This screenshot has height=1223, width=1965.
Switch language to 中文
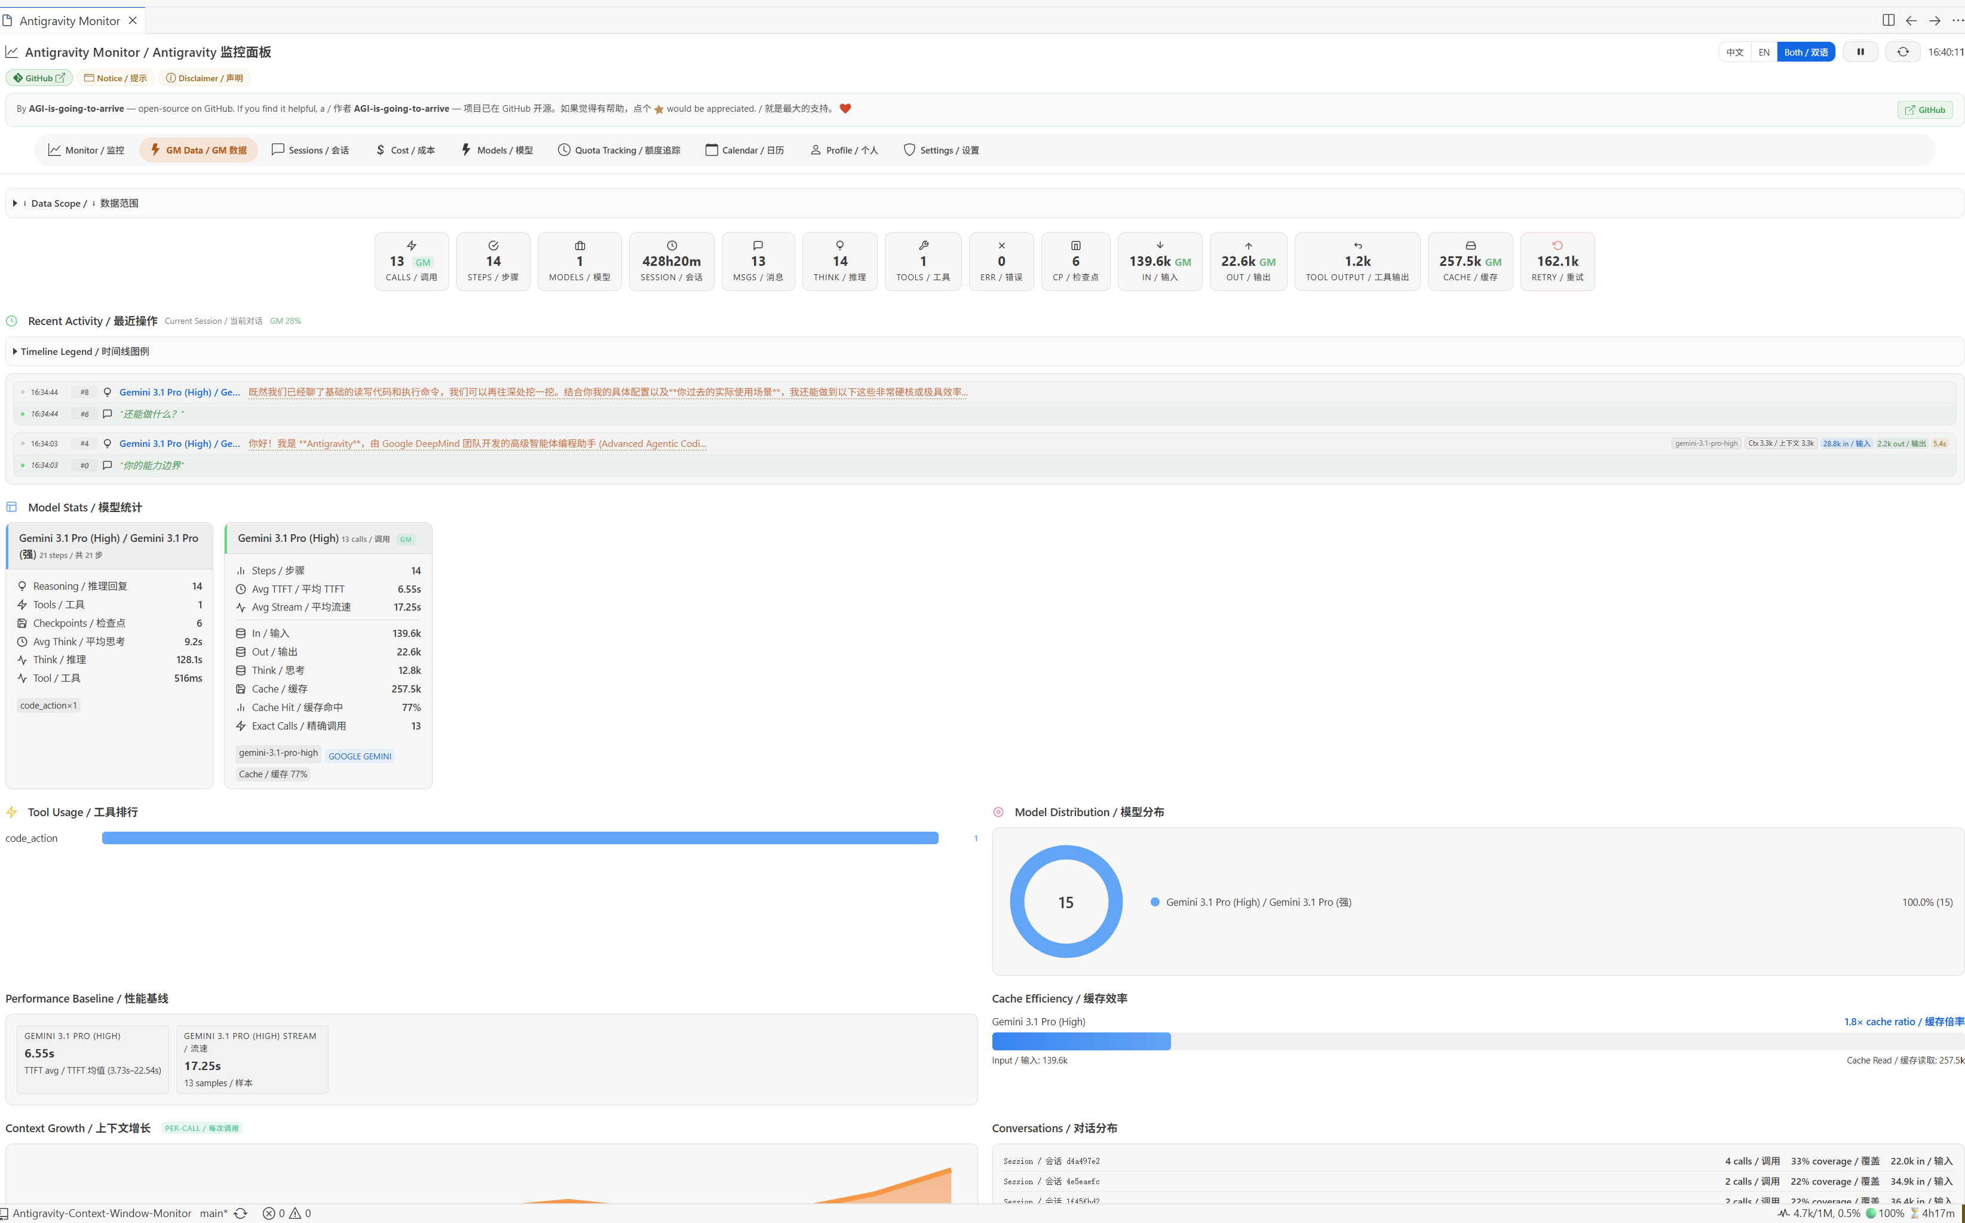click(1734, 52)
